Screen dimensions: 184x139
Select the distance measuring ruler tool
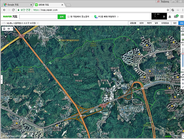pyautogui.click(x=183, y=74)
